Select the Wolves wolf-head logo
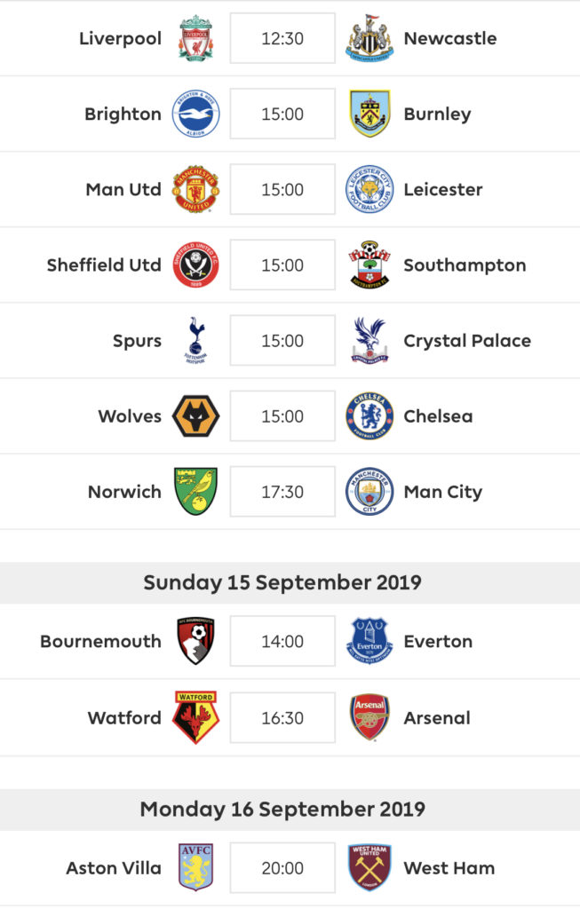 [196, 415]
